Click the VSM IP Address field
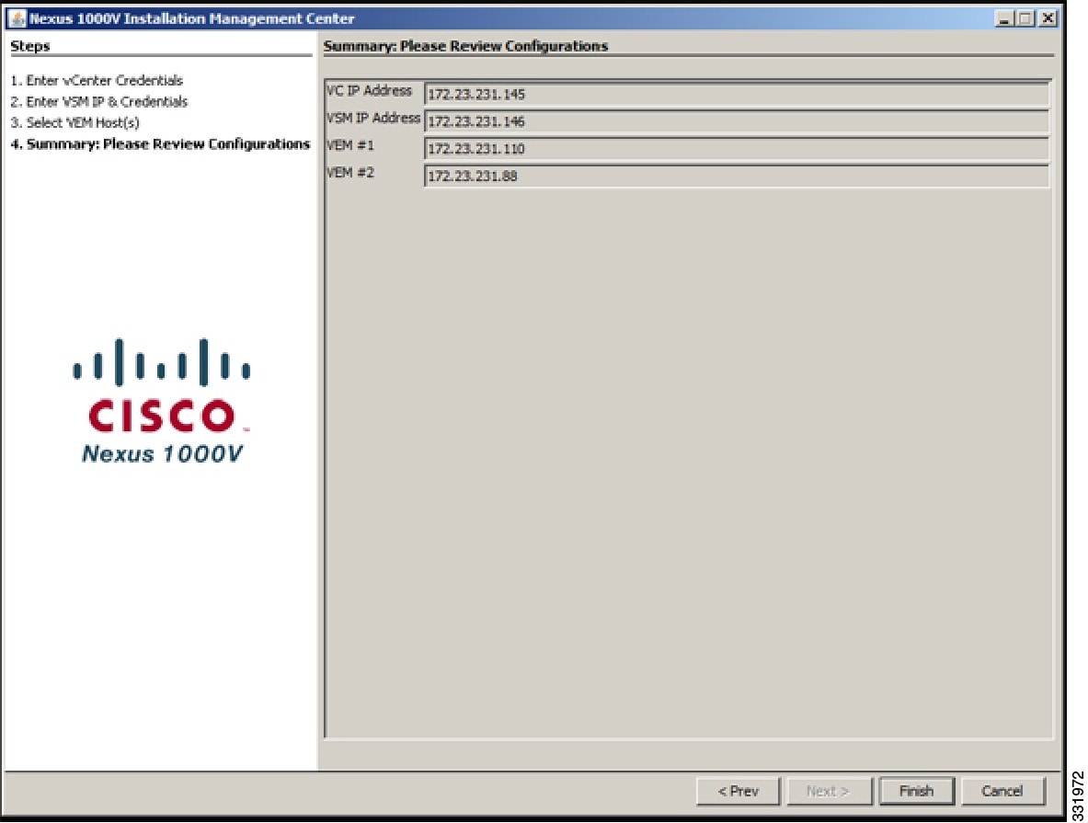 (x=736, y=121)
